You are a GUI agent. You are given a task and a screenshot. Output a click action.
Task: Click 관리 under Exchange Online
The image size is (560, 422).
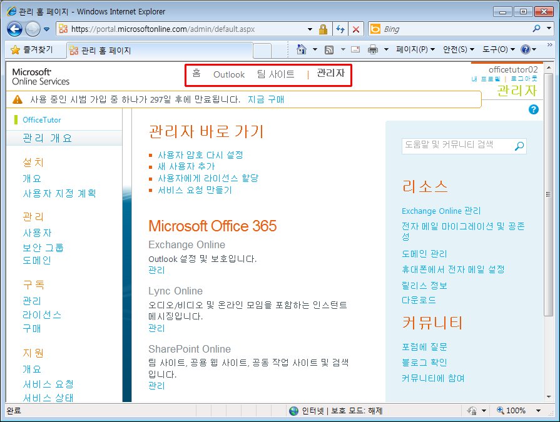click(156, 270)
